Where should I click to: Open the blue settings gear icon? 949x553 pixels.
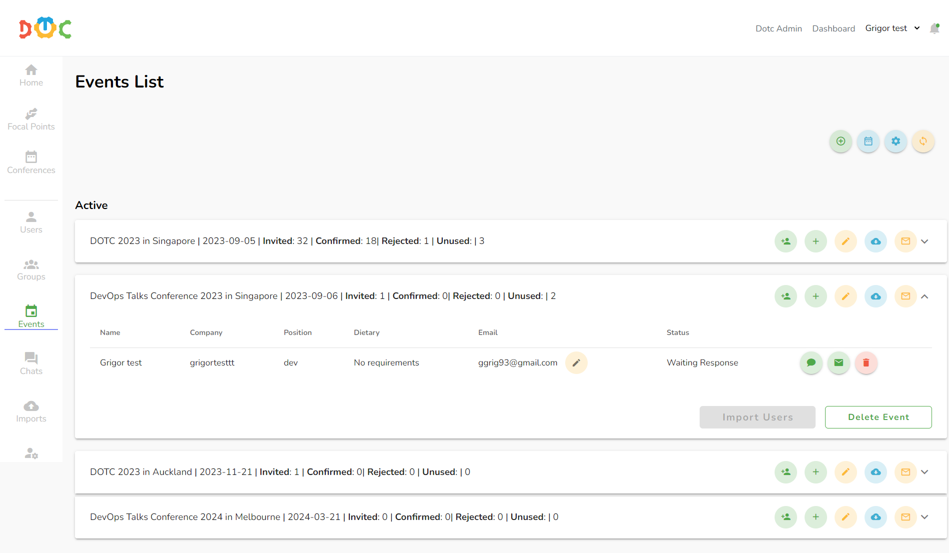pos(896,141)
